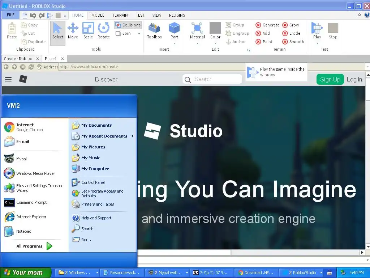Click Generate terrain tool
Viewport: 370px width, 278px height.
tap(267, 25)
